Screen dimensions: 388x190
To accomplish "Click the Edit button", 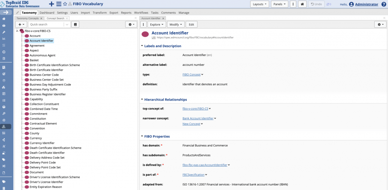I will (x=191, y=25).
